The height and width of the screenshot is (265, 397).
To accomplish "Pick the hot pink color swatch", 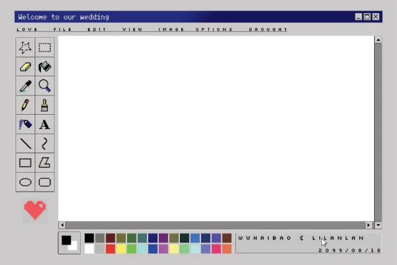I will (x=216, y=249).
